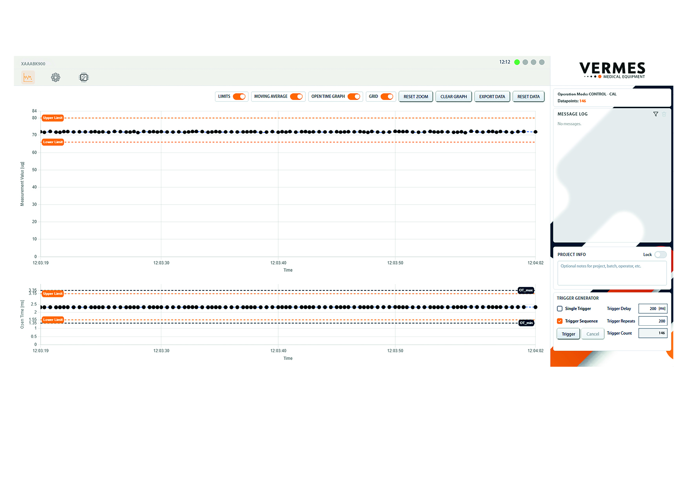This screenshot has width=686, height=486.
Task: Click the Operation Mode: CONTROL - CAL text
Action: click(587, 94)
